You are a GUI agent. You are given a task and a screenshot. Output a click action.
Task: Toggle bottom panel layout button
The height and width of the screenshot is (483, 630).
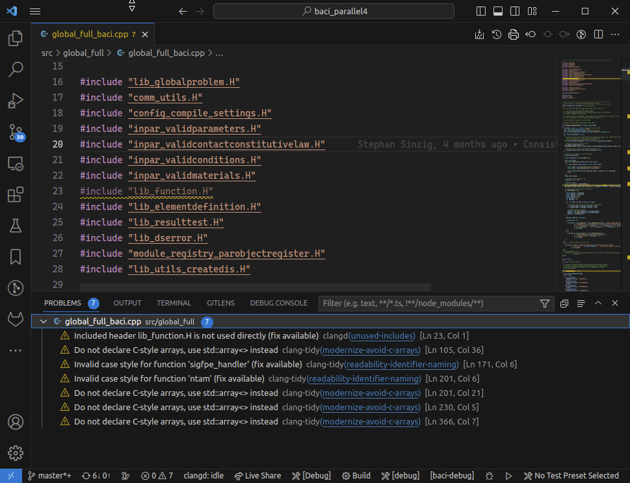tap(498, 11)
